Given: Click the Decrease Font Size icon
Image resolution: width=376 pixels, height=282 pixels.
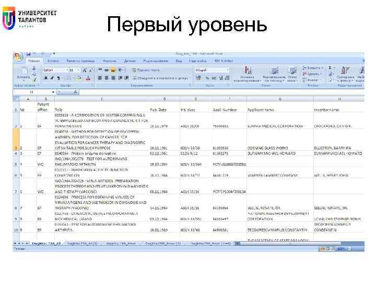Looking at the screenshot, I should 91,70.
